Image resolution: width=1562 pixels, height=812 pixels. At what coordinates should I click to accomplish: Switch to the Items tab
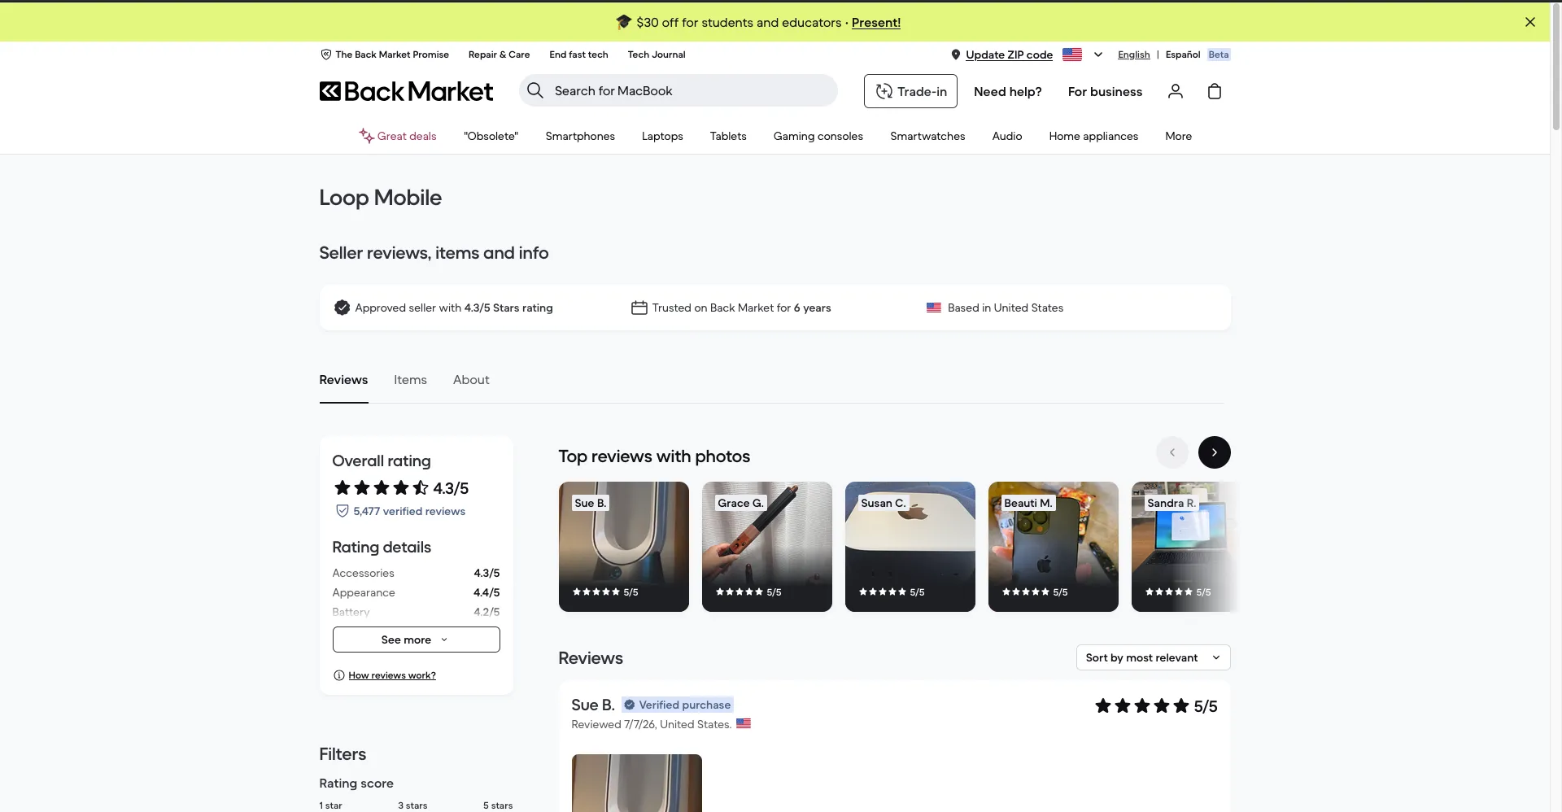click(x=410, y=380)
